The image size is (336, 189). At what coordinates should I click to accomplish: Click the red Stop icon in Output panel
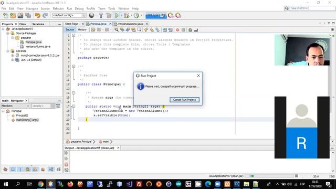pyautogui.click(x=67, y=164)
